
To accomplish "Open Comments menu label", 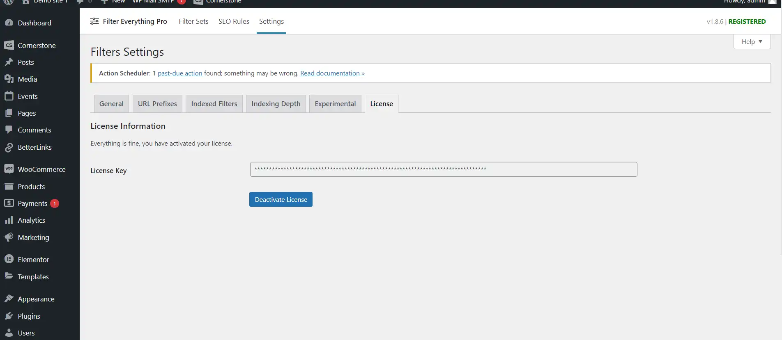I will (34, 130).
